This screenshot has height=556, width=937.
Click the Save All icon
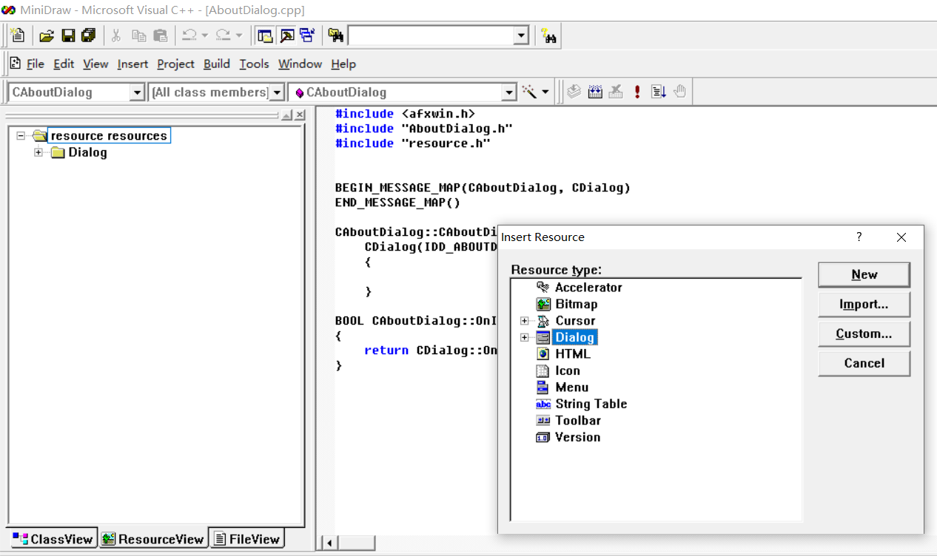pos(89,35)
